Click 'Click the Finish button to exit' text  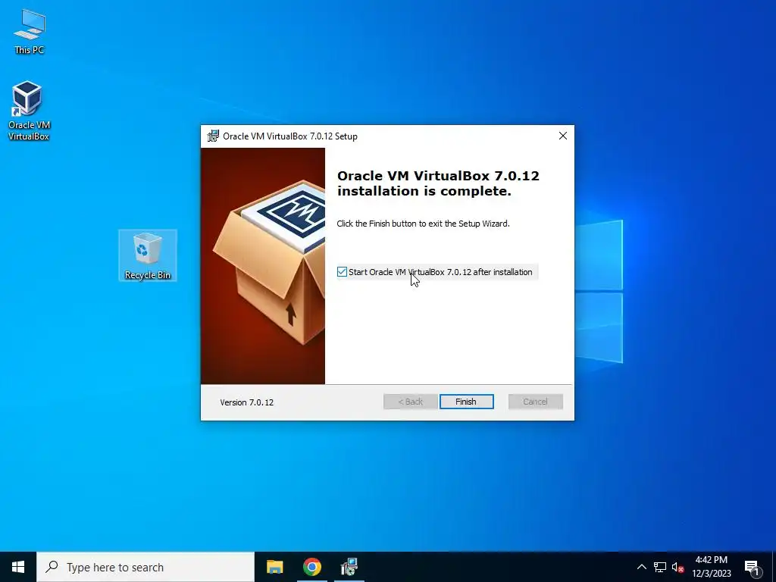point(423,224)
